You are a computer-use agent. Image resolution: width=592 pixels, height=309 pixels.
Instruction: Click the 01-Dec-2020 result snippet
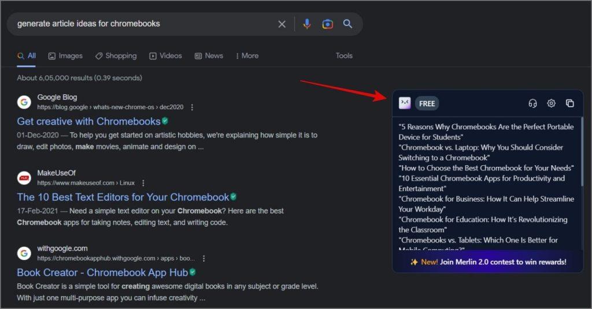coord(167,141)
